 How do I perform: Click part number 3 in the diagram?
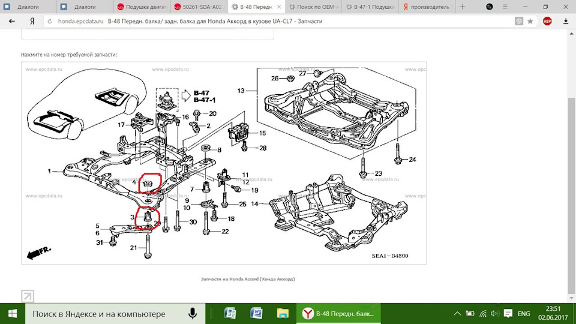click(x=133, y=217)
